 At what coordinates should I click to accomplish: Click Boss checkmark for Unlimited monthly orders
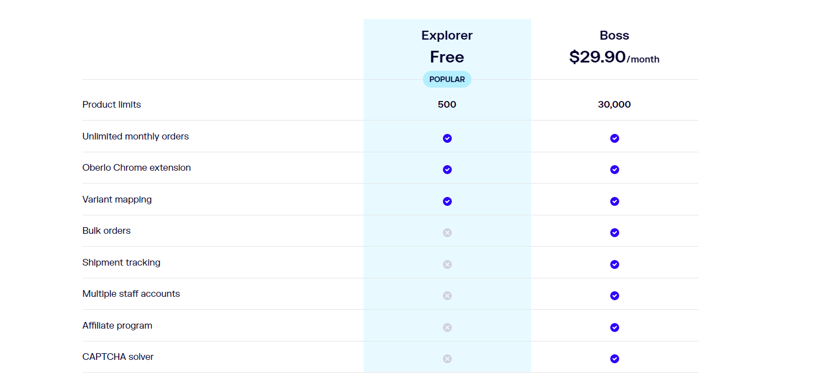pos(615,138)
